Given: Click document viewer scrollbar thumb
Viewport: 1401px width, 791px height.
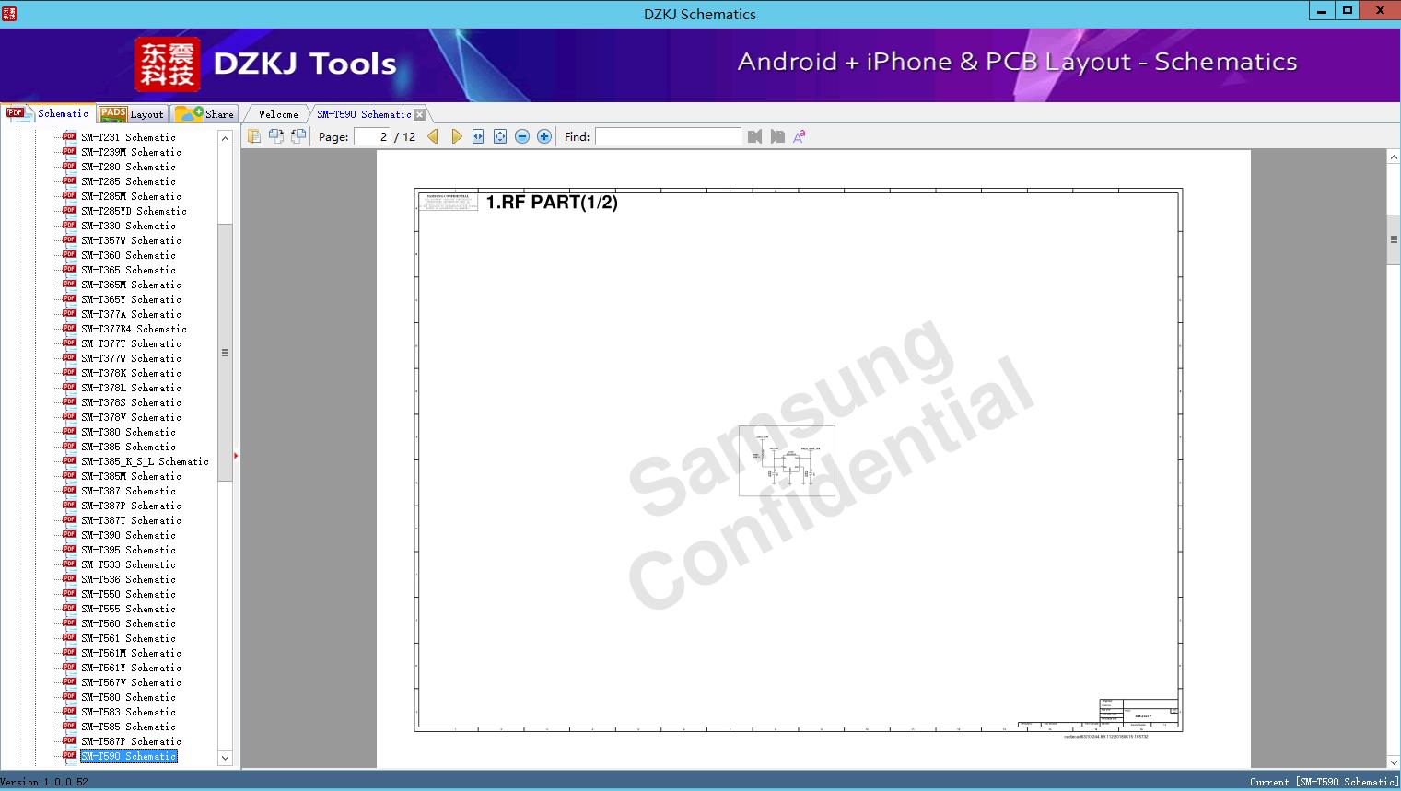Looking at the screenshot, I should [1394, 239].
